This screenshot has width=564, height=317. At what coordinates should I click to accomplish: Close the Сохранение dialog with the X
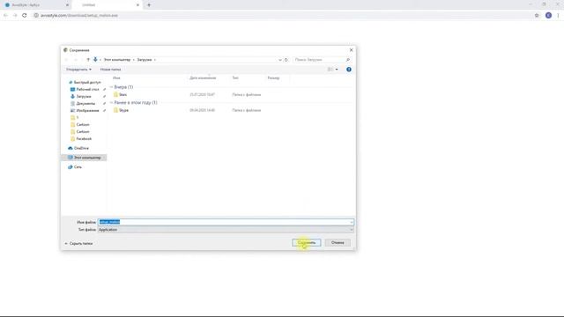(x=351, y=50)
